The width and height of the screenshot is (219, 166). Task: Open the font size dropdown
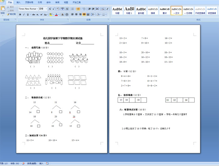46,9
